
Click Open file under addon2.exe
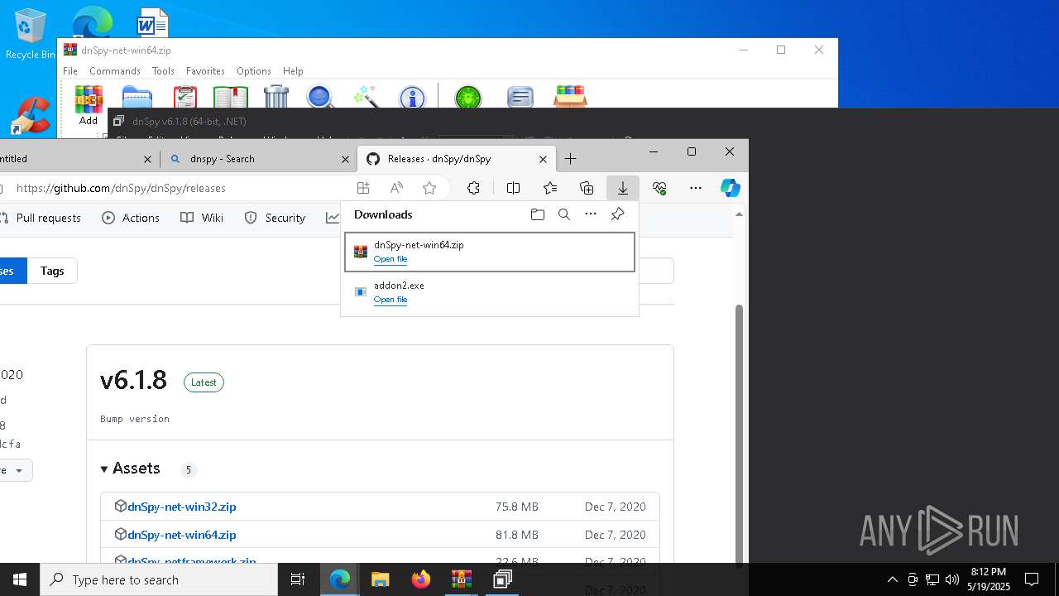point(391,300)
